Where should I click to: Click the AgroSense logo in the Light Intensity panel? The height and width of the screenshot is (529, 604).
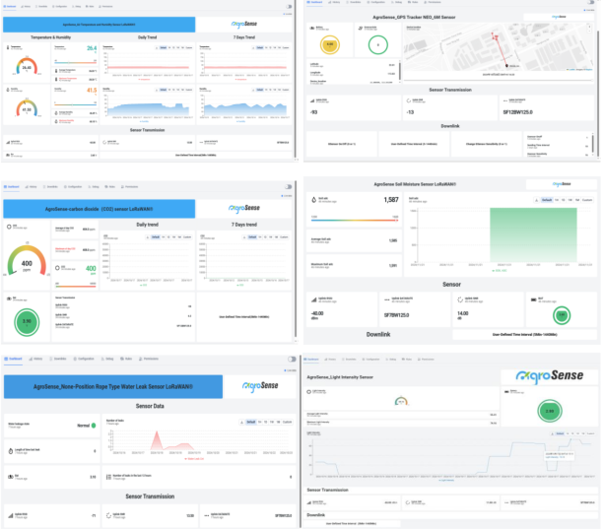tap(549, 376)
